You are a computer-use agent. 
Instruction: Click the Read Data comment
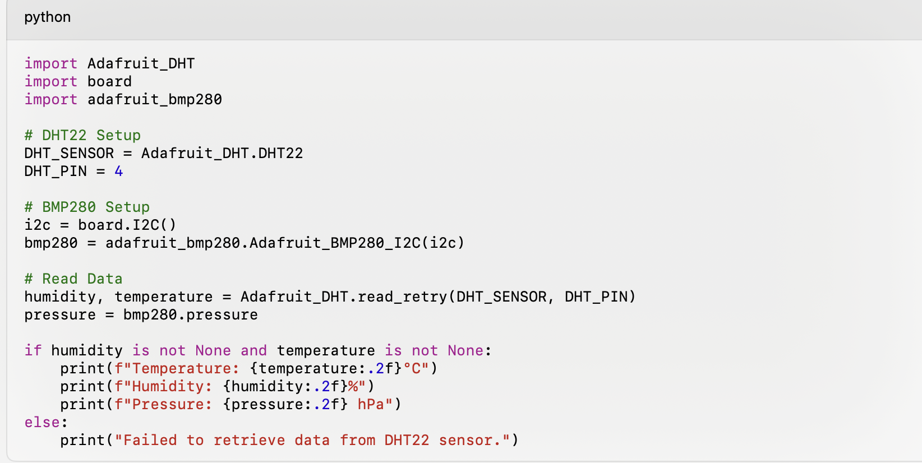click(73, 279)
